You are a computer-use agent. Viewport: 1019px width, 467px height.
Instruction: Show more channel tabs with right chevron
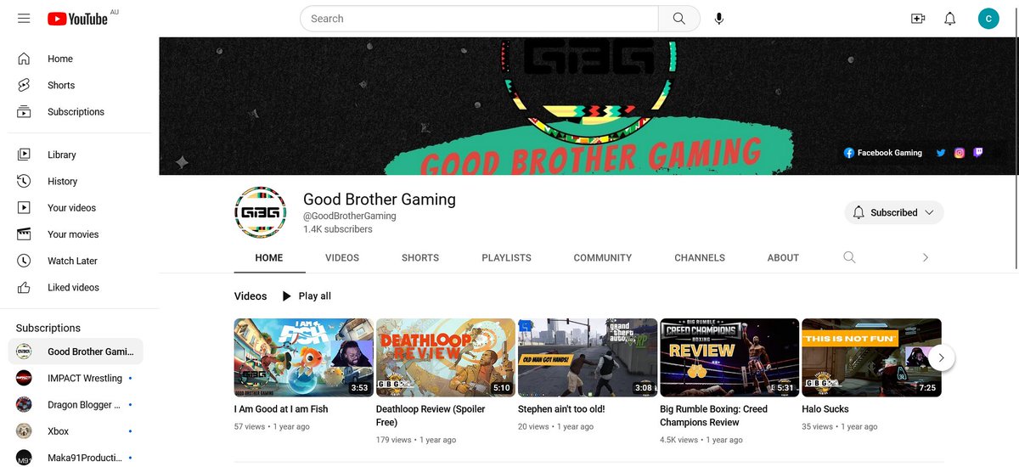point(926,257)
